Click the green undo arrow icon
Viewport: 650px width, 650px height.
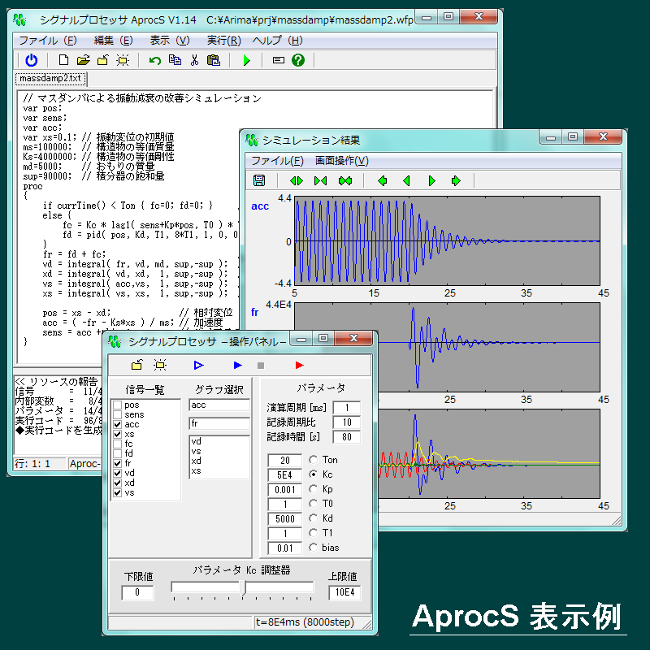(x=155, y=59)
